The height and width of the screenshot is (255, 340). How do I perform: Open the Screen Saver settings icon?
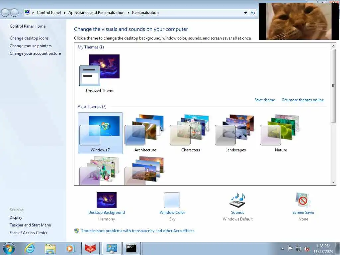click(303, 200)
